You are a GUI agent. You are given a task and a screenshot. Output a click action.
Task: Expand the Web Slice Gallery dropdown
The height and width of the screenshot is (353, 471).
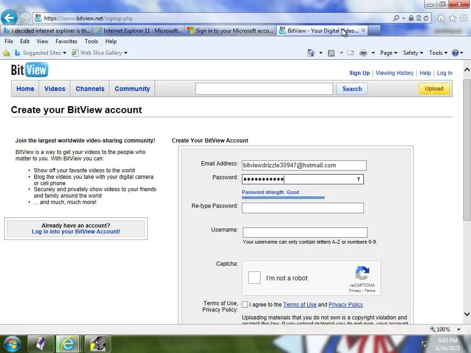click(126, 53)
